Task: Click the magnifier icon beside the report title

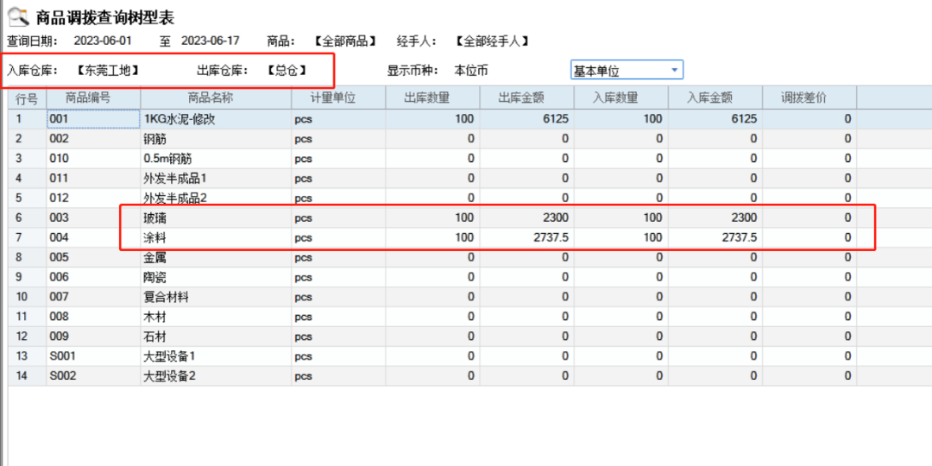Action: (17, 16)
